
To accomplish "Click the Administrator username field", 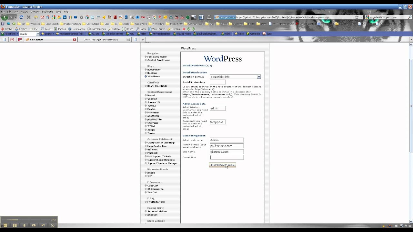I will point(217,108).
